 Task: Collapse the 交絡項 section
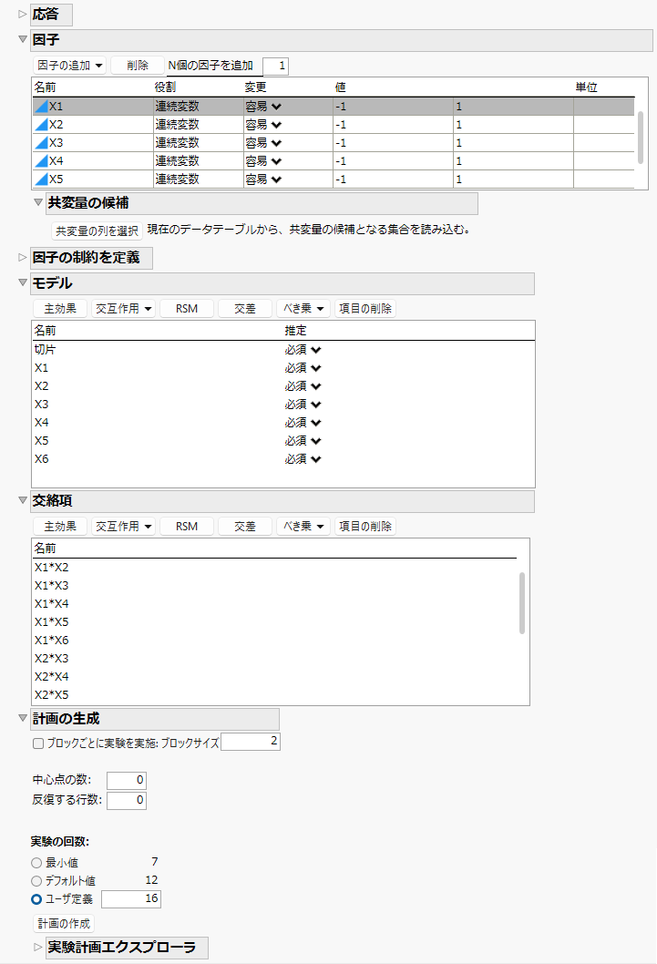click(x=23, y=500)
